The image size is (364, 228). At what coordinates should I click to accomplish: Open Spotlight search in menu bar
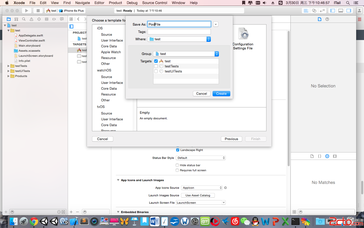[348, 3]
